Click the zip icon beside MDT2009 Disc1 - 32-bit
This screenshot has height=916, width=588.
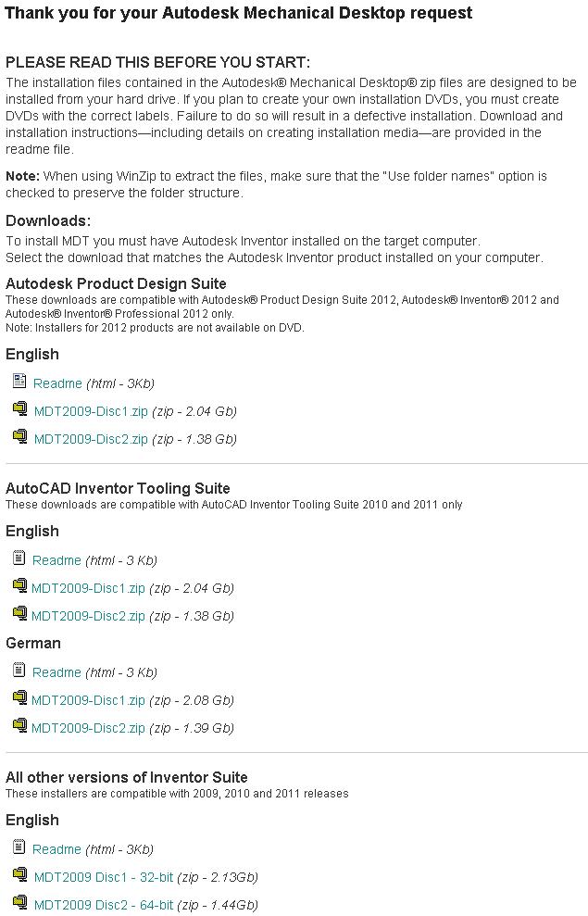tap(20, 874)
